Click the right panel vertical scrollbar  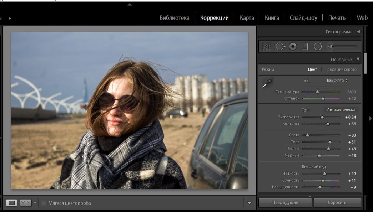(x=366, y=63)
